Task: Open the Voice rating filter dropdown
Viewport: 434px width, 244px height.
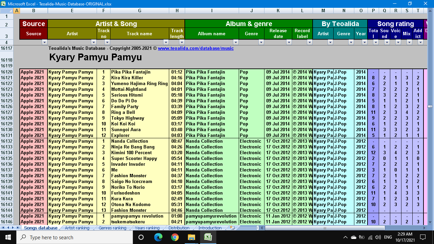Action: (398, 42)
